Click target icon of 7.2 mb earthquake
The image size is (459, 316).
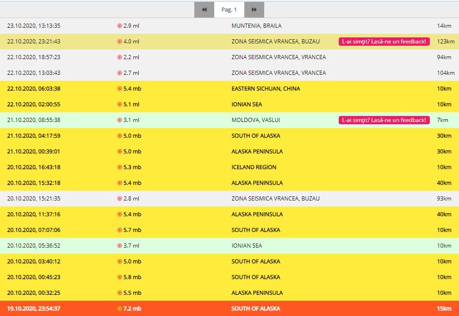pyautogui.click(x=119, y=309)
